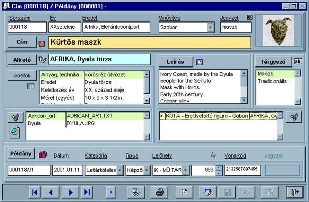Click the Eredet field Afrika, Elefántcsontpart

coord(117,27)
